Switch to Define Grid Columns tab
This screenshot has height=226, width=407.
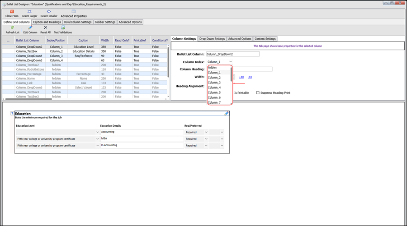[x=17, y=22]
